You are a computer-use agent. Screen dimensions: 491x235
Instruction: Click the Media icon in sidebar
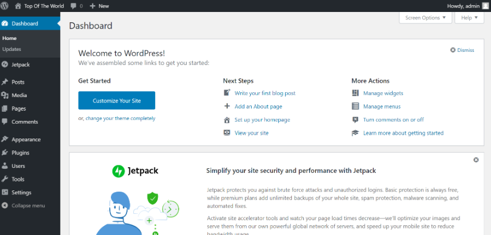point(5,95)
